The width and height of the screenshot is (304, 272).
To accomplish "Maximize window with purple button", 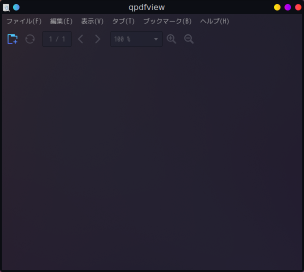I will 287,7.
